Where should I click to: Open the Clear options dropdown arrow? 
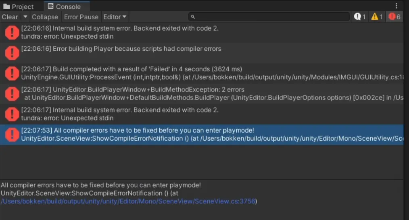25,17
